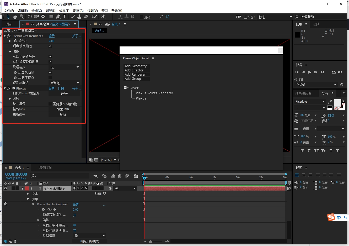Enable 统一渲染 checkbox

tap(50, 104)
